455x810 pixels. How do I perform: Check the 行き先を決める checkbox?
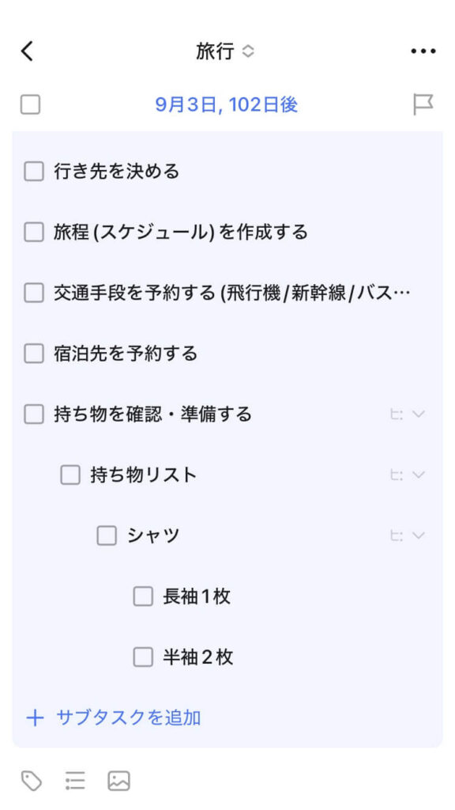pyautogui.click(x=33, y=171)
